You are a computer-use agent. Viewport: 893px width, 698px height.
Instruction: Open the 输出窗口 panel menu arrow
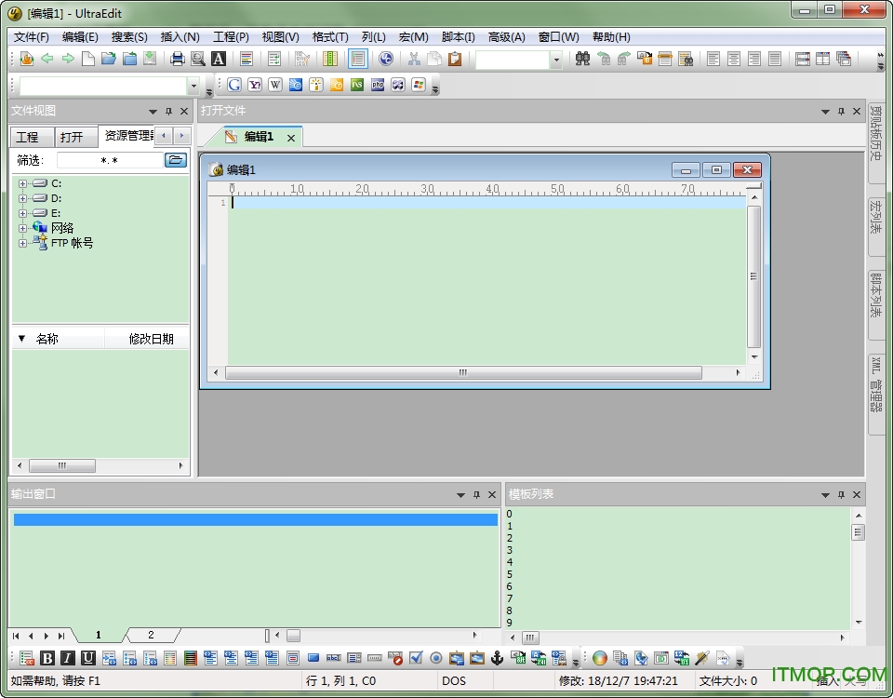point(460,494)
